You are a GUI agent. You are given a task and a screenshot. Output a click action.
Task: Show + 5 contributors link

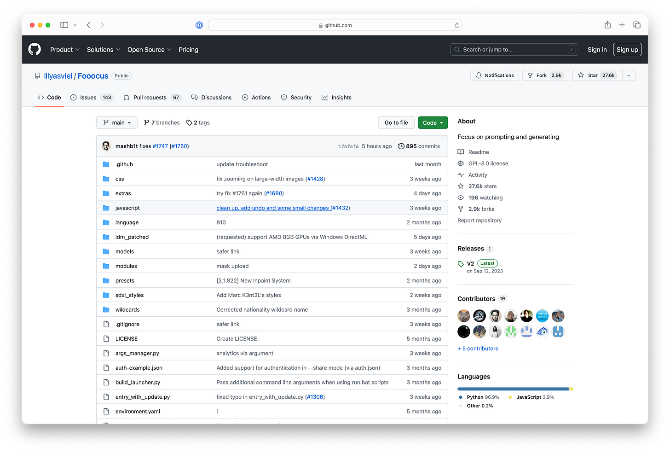[x=478, y=348]
